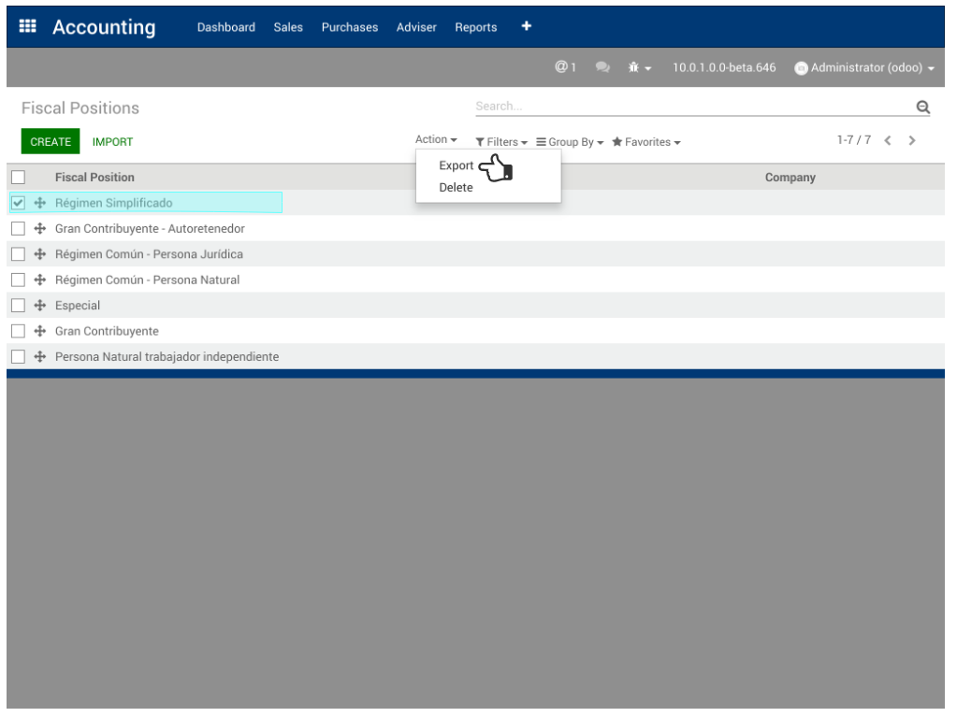Uncheck the Régimen Simplificado checkbox
957x717 pixels.
[x=18, y=203]
